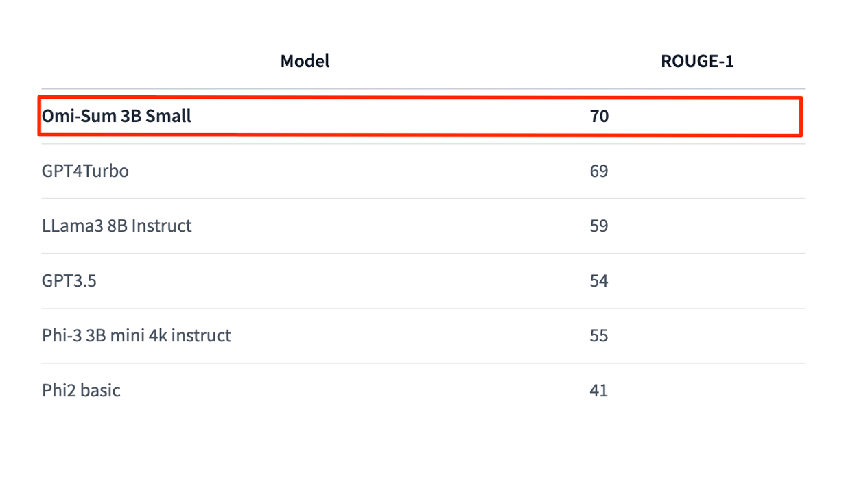The image size is (846, 484).
Task: Click the red highlight box border
Action: coord(420,98)
